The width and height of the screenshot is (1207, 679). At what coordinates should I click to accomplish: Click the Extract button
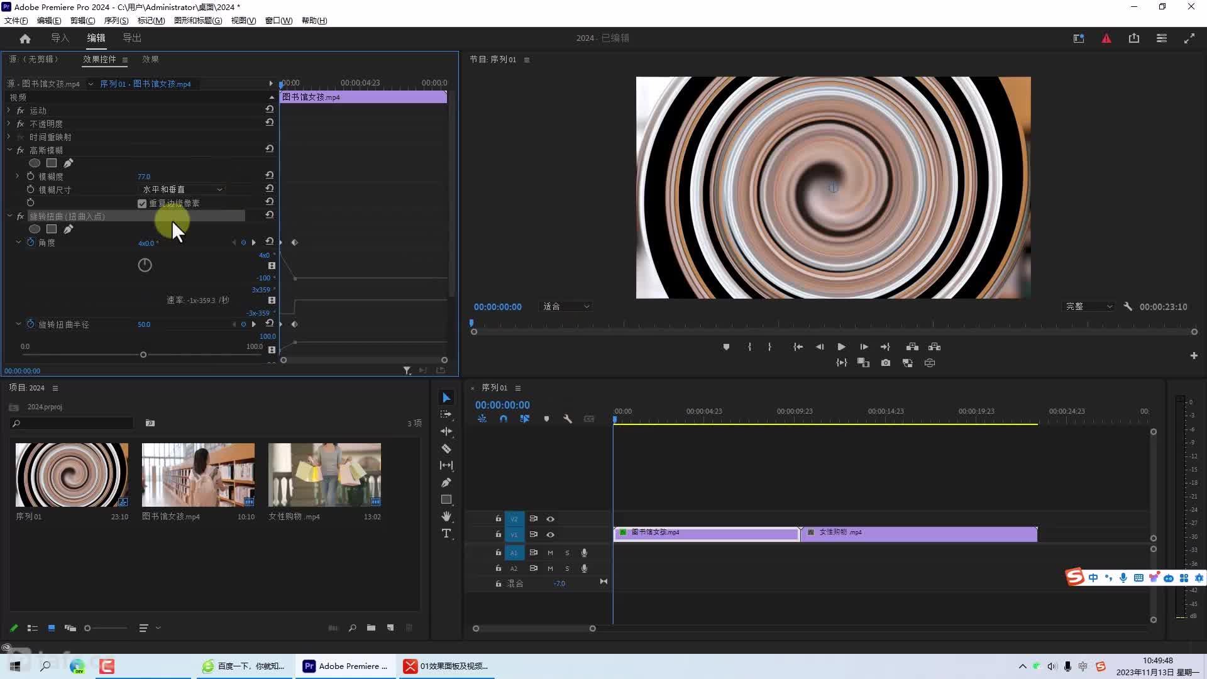[934, 347]
